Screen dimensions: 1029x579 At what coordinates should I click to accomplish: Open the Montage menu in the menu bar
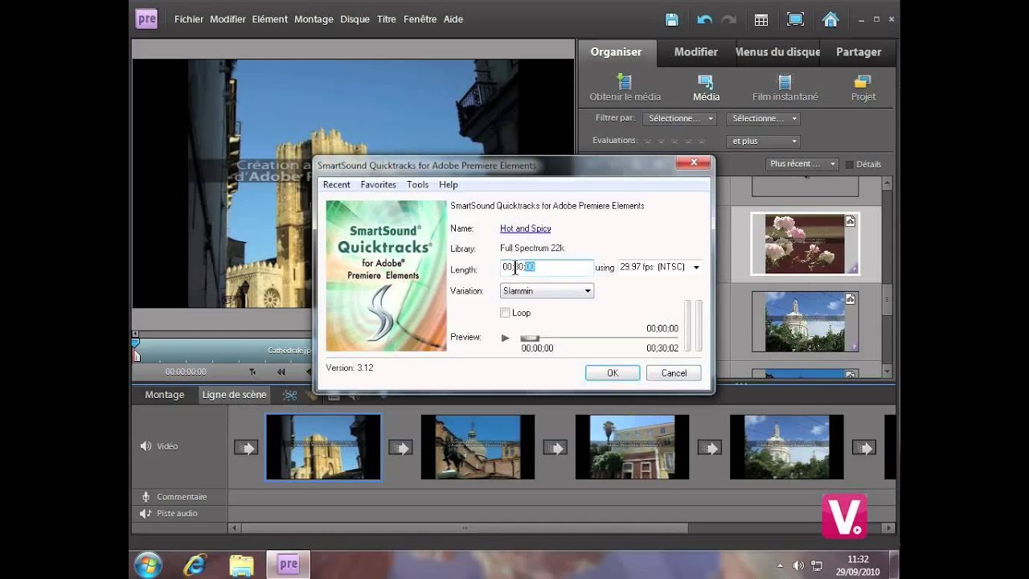[x=314, y=19]
